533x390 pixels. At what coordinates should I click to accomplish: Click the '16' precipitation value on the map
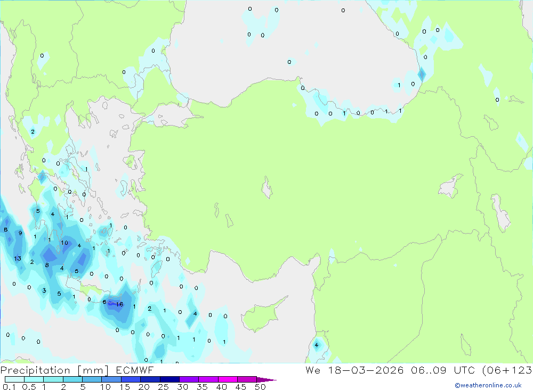pos(119,304)
